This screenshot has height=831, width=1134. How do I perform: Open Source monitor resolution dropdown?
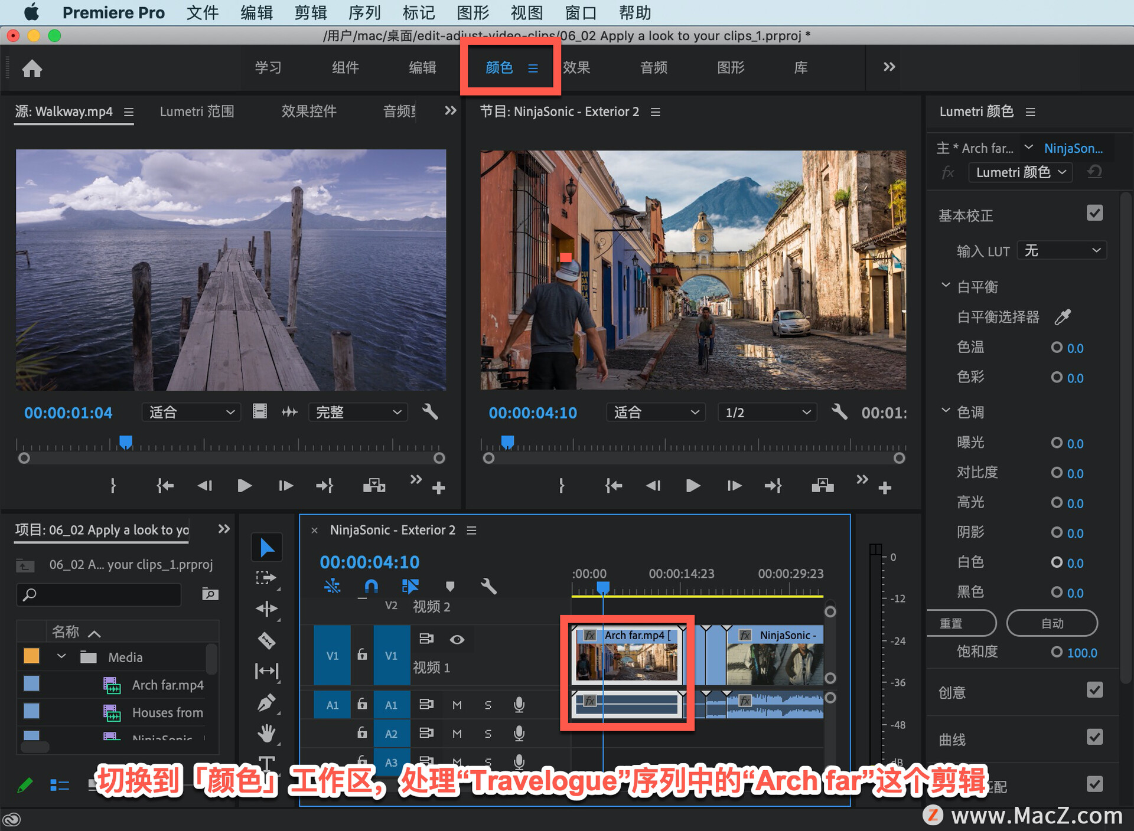click(358, 412)
